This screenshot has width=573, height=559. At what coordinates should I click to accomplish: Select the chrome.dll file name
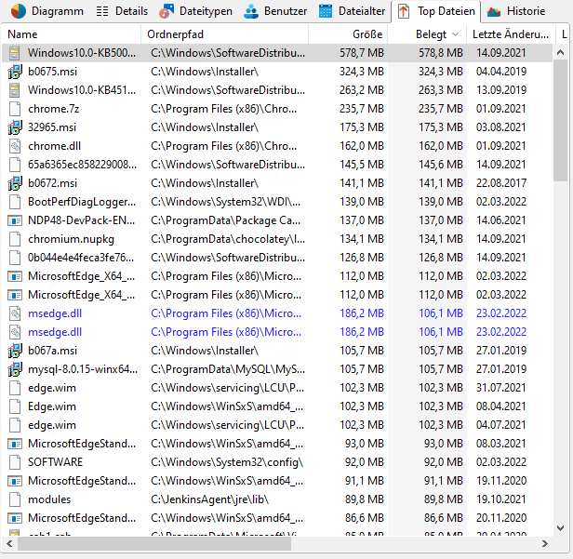[55, 146]
